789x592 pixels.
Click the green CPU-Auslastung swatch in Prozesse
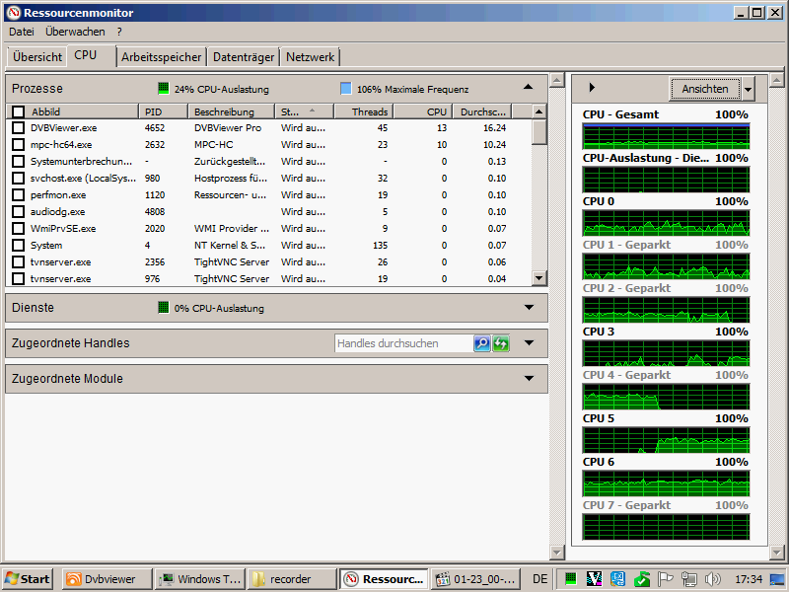click(x=164, y=89)
